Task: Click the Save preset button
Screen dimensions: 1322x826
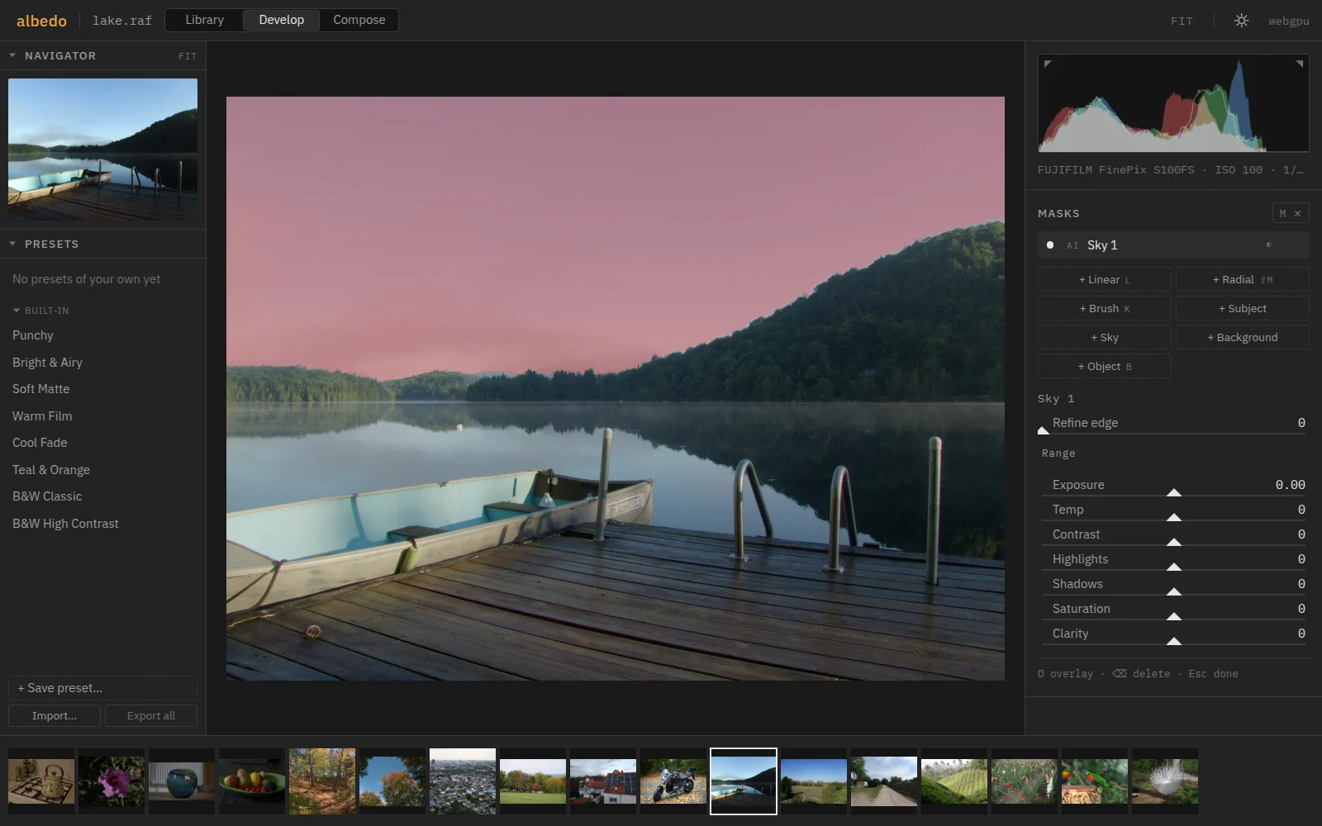Action: (102, 688)
